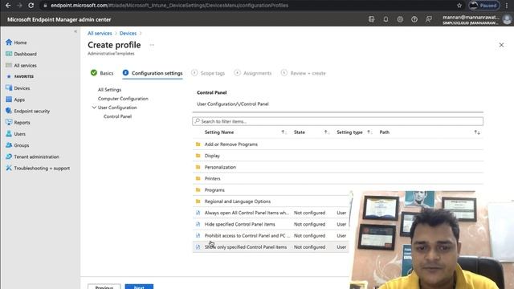Open the Display folder
The height and width of the screenshot is (289, 514).
pyautogui.click(x=212, y=156)
